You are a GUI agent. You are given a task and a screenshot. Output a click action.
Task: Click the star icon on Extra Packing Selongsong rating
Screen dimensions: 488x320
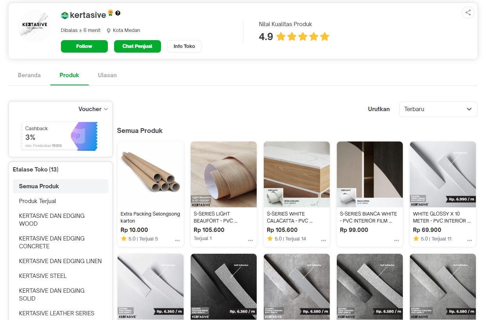(x=123, y=239)
